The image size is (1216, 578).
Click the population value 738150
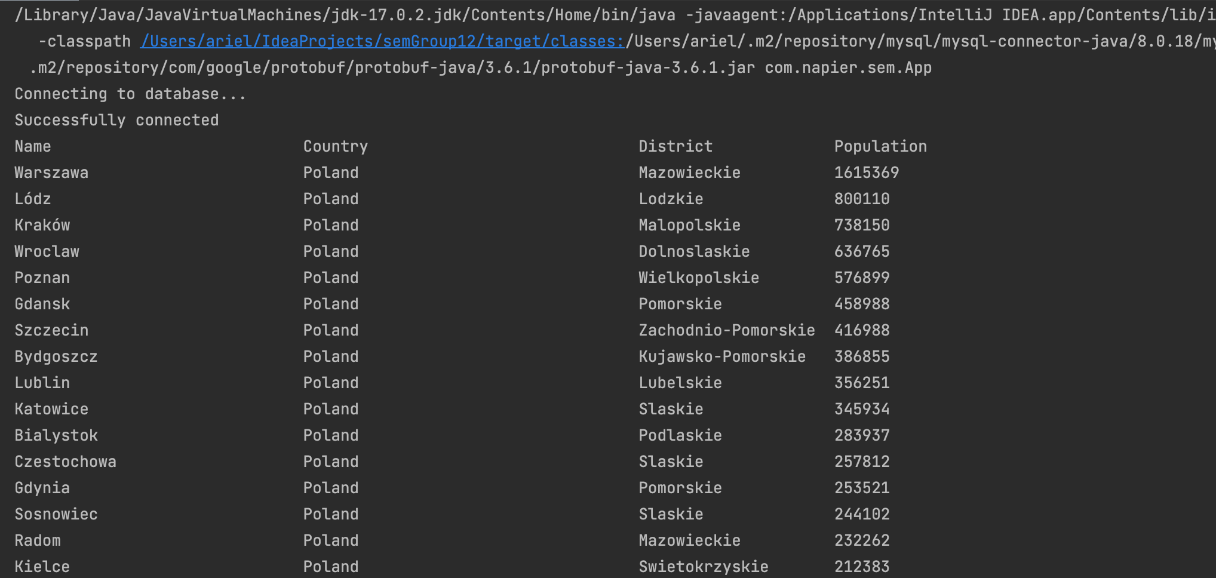coord(862,225)
